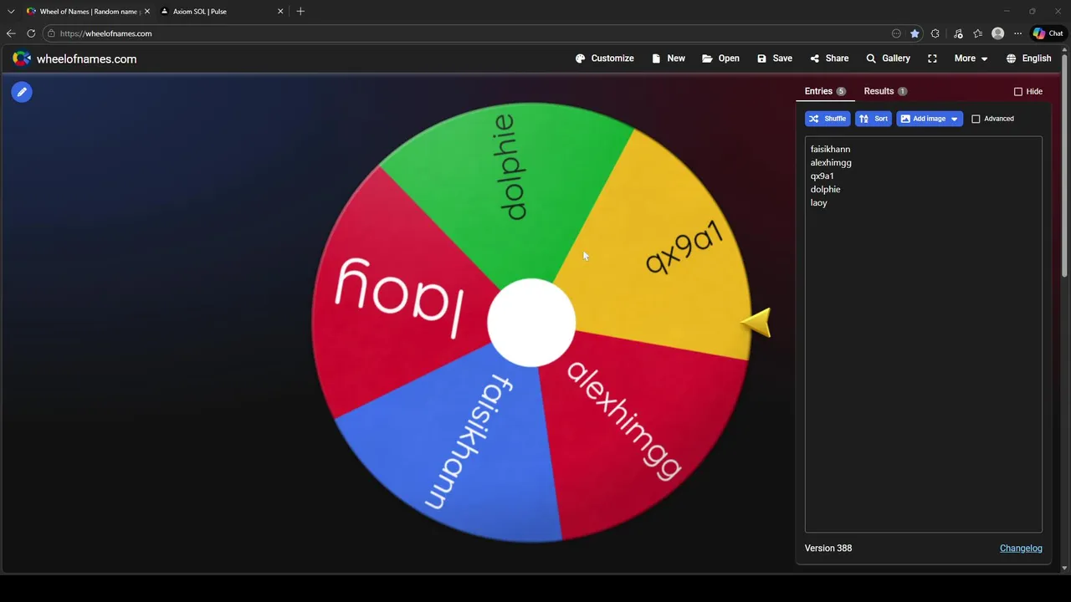Open a new browser tab
The image size is (1071, 602).
pyautogui.click(x=300, y=12)
